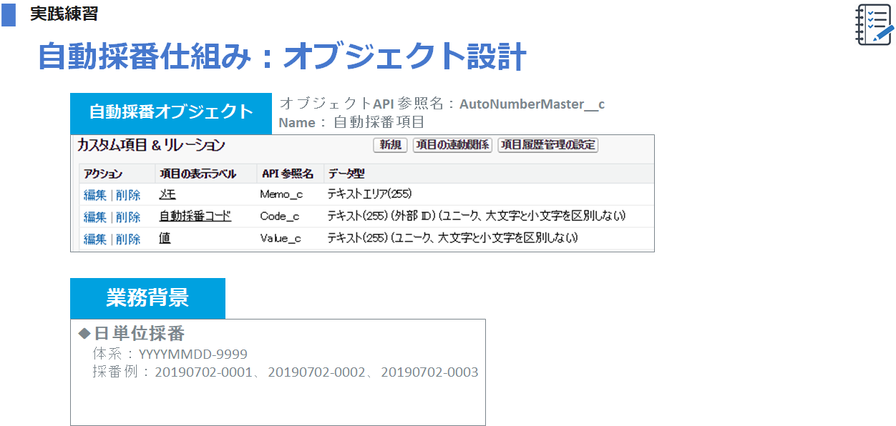The height and width of the screenshot is (426, 896).
Task: Click the 項目履歴管理の設定 button
Action: coord(548,145)
